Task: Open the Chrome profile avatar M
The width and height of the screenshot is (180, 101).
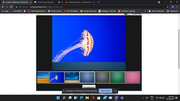Action: [x=173, y=7]
